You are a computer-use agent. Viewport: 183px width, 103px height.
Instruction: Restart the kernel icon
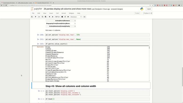click(x=65, y=17)
